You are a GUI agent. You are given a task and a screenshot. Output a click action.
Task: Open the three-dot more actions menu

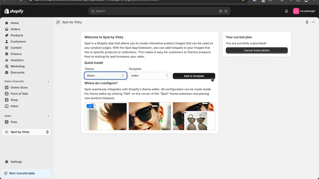(313, 22)
